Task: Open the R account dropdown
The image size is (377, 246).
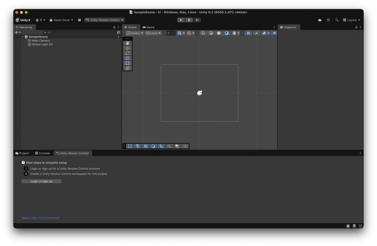Action: coord(40,20)
